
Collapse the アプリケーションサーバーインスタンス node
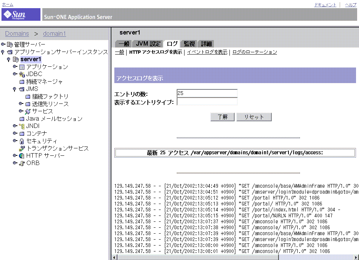pos(3,52)
